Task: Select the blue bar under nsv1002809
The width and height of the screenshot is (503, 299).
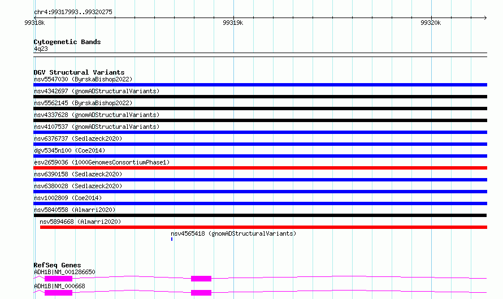Action: (x=260, y=203)
